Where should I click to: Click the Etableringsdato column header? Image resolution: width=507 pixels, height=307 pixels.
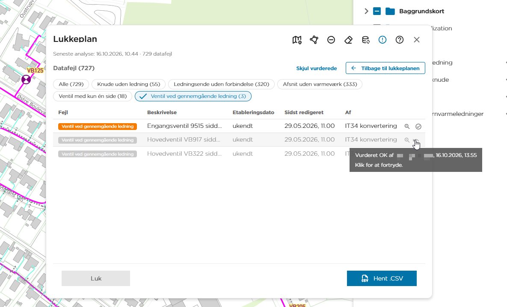click(x=253, y=112)
